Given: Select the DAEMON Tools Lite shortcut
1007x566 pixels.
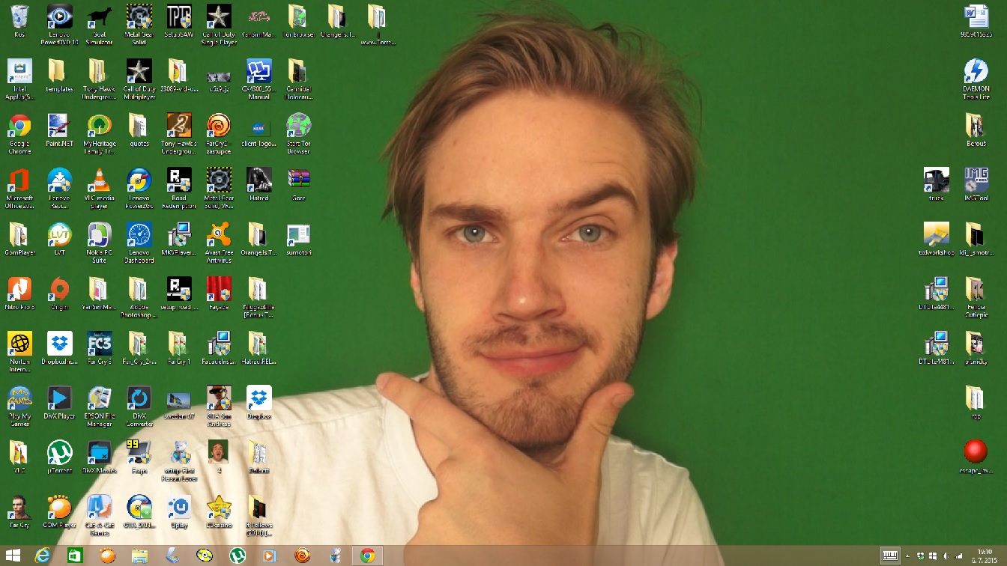Looking at the screenshot, I should click(976, 72).
